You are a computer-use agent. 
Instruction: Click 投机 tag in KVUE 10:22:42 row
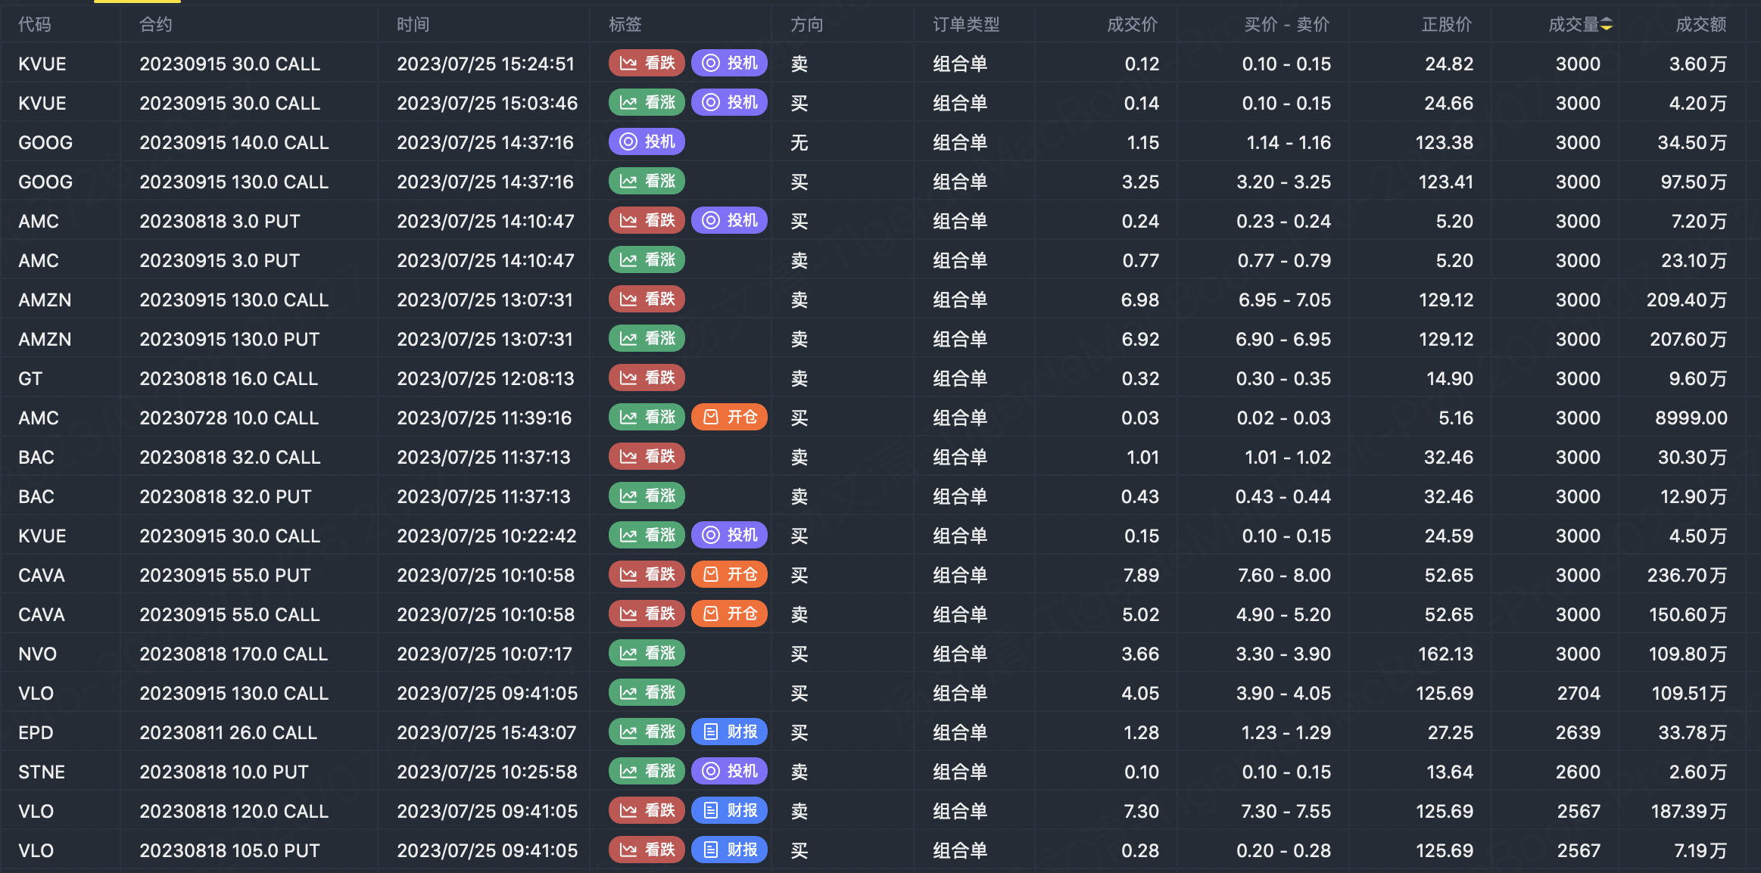pos(729,535)
